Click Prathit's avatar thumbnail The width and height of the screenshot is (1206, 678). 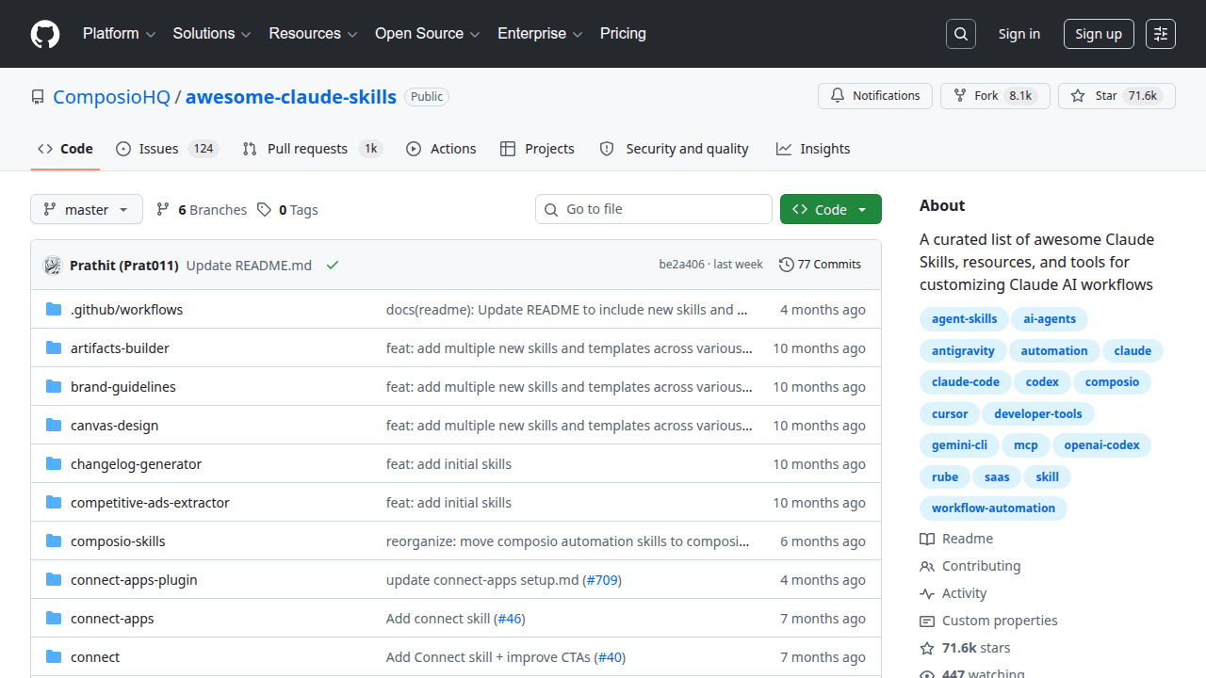[x=53, y=266]
